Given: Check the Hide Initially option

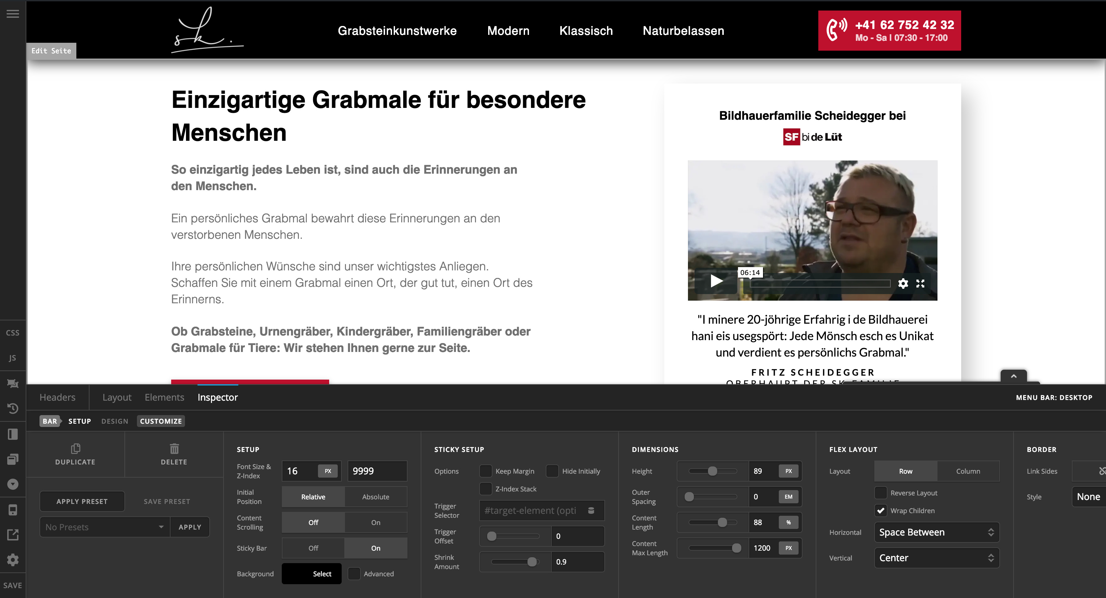Looking at the screenshot, I should 552,471.
